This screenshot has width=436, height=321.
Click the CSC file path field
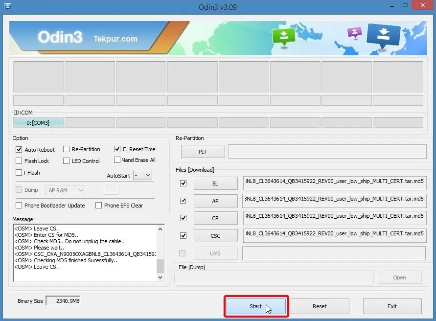335,235
